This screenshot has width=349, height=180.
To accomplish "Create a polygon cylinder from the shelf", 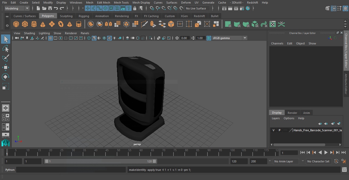I will pyautogui.click(x=34, y=24).
